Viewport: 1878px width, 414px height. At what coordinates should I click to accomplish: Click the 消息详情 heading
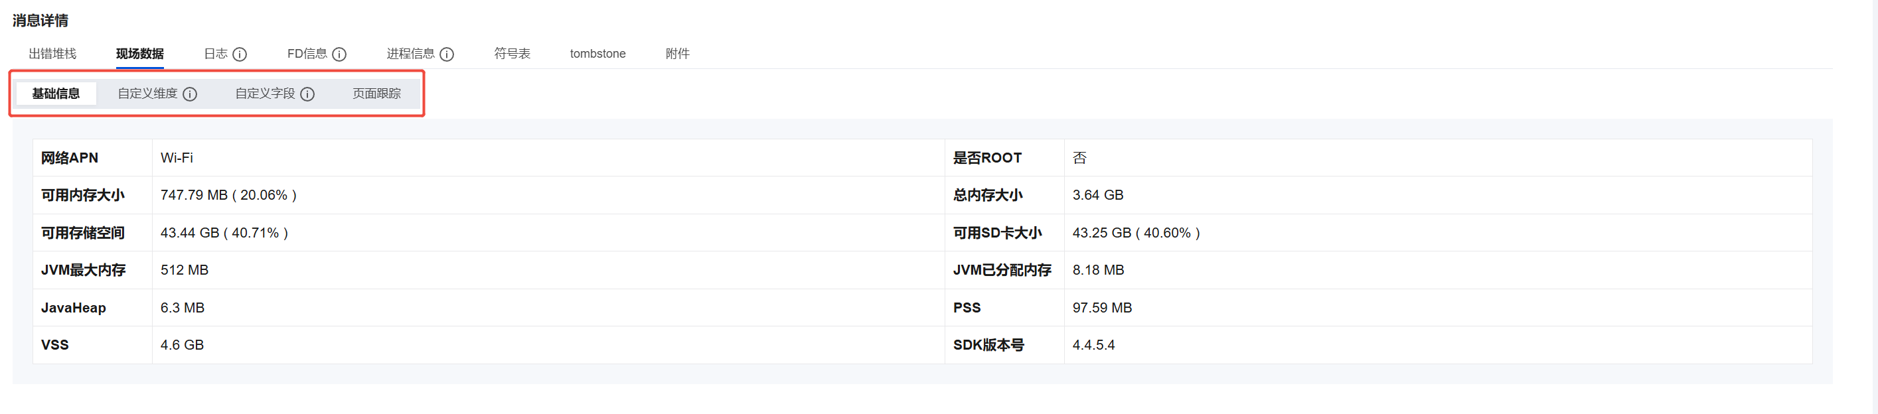coord(40,21)
